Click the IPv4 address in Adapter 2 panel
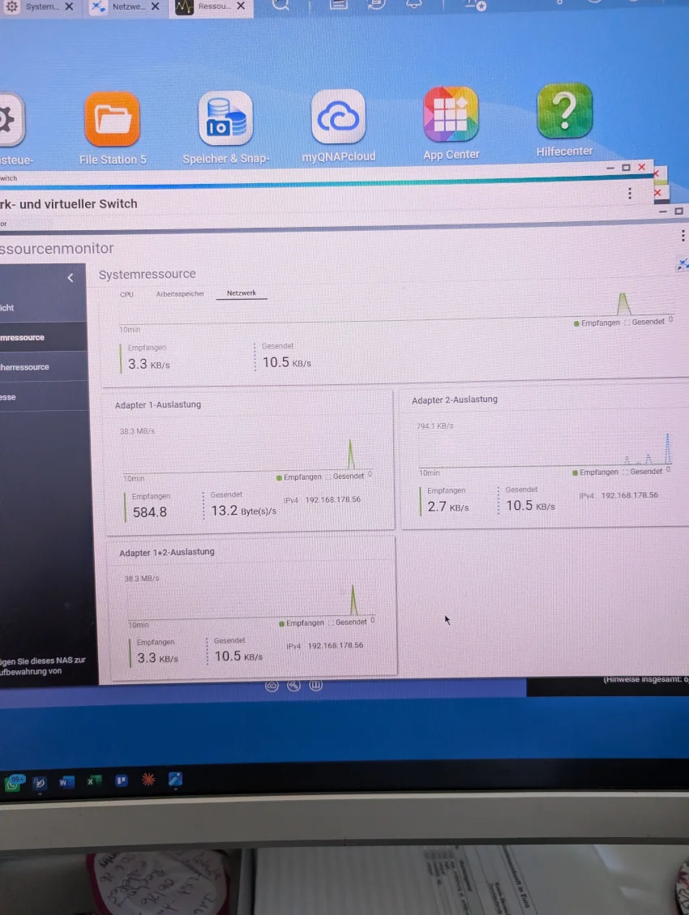 click(629, 495)
